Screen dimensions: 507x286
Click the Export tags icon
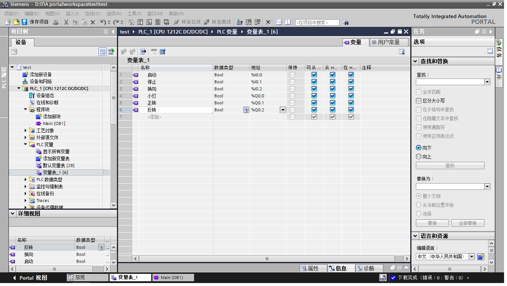[x=143, y=52]
